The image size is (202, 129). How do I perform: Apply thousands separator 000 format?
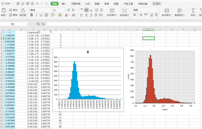(146, 15)
